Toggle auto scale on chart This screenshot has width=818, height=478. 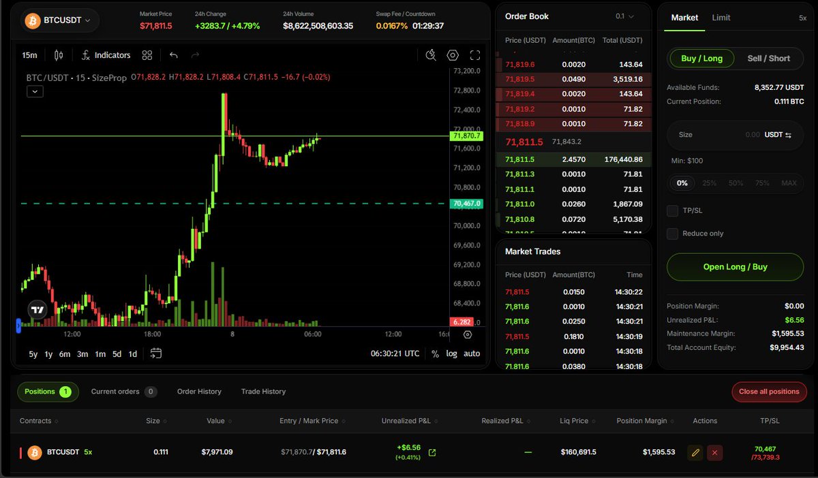tap(472, 353)
